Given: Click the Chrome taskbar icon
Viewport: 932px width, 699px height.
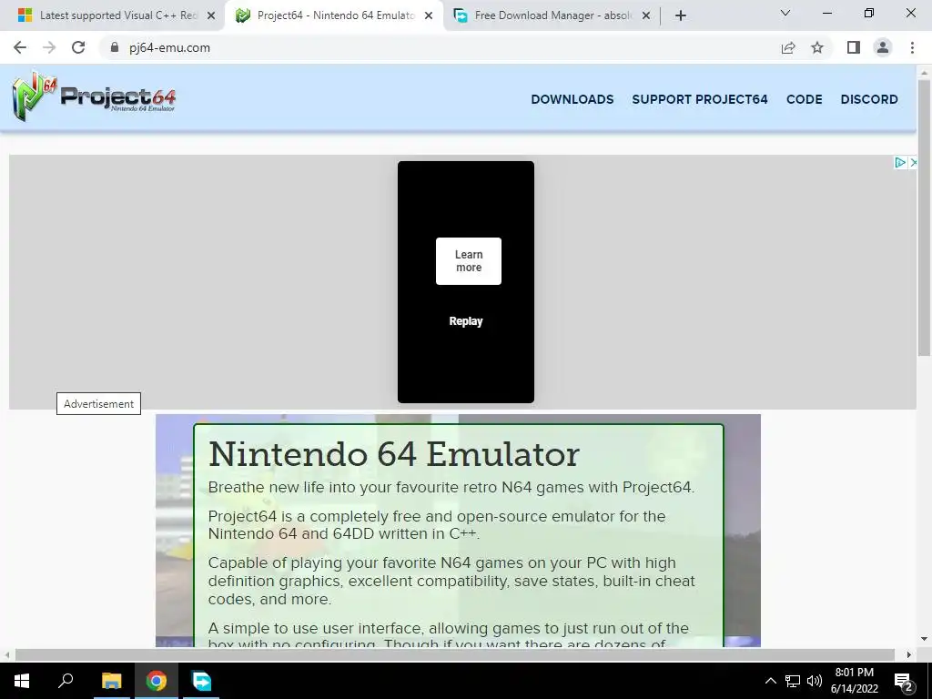Looking at the screenshot, I should point(157,681).
